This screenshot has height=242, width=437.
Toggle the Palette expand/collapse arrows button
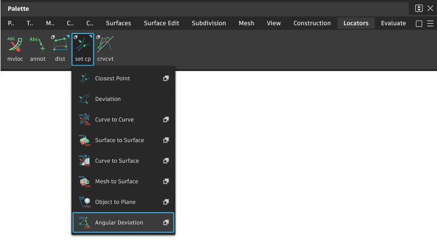tap(419, 8)
